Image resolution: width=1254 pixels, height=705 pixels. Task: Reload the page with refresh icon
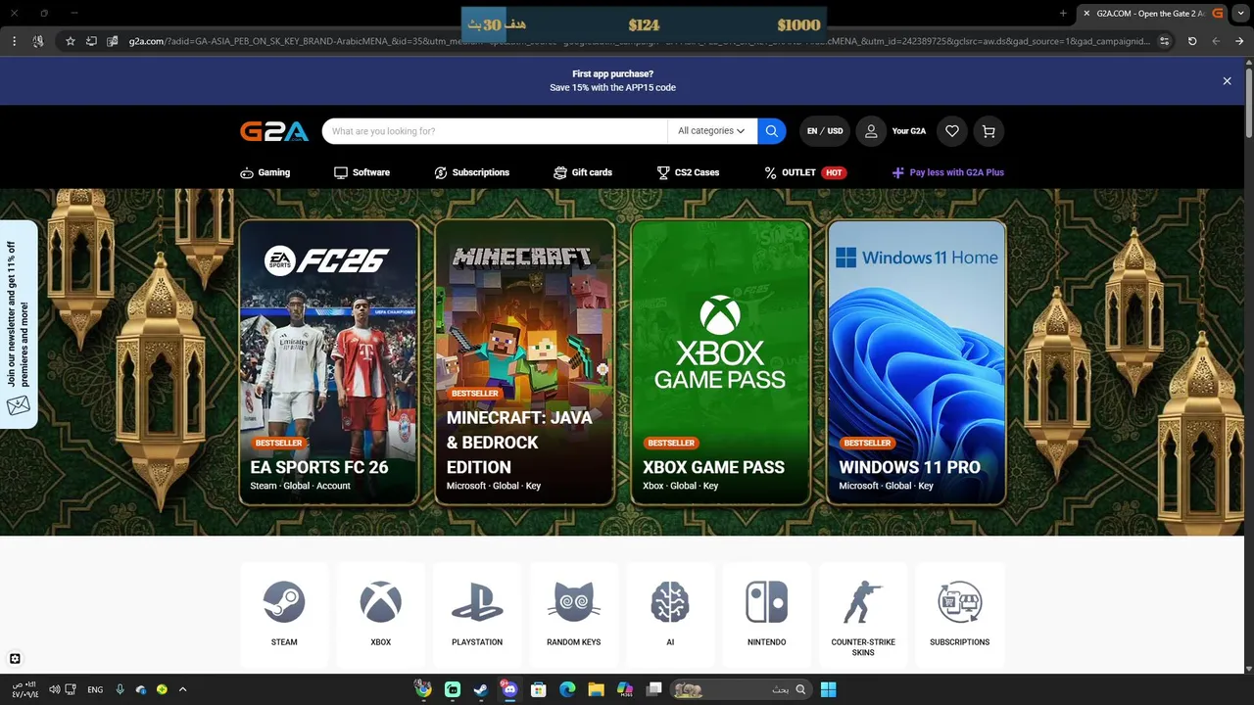[x=1192, y=41]
